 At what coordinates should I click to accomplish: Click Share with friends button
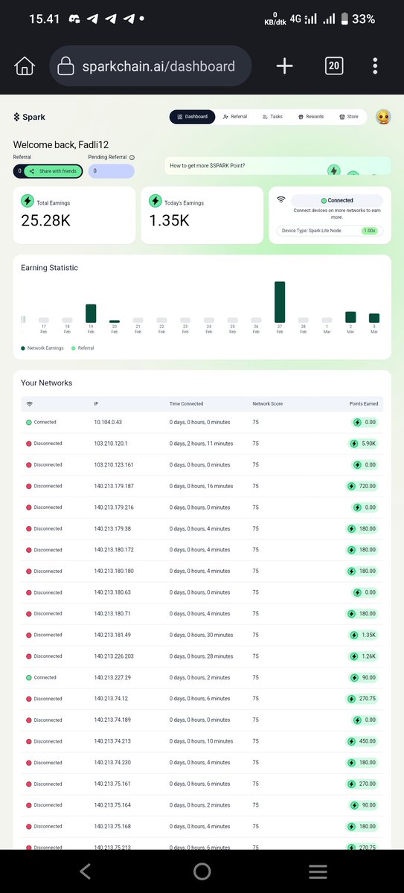point(54,171)
